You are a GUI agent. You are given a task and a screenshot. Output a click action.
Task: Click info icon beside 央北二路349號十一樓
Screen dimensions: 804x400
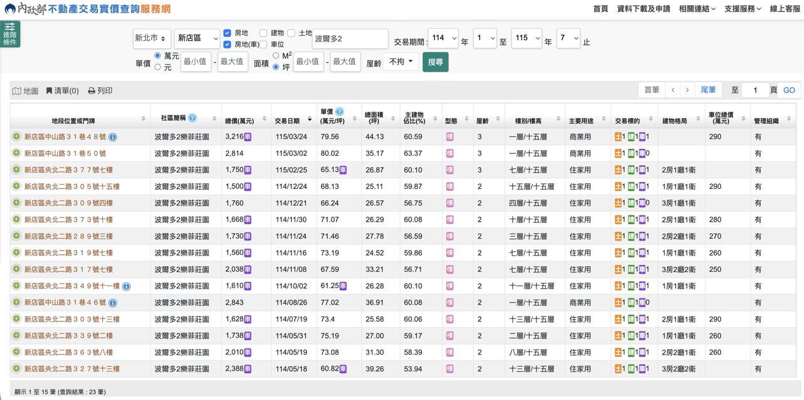(126, 286)
